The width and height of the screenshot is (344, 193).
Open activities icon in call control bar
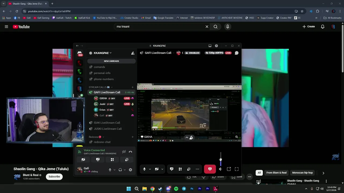(180, 169)
